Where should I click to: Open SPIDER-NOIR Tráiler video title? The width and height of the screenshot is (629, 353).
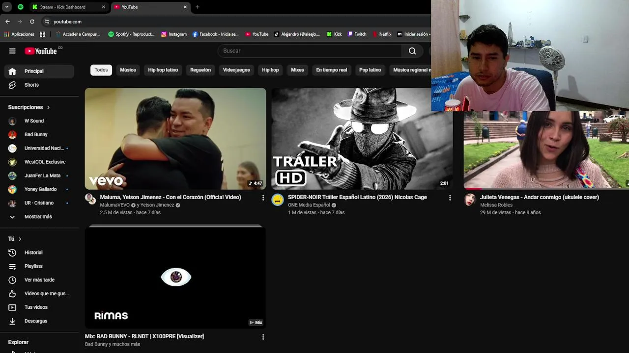tap(357, 197)
